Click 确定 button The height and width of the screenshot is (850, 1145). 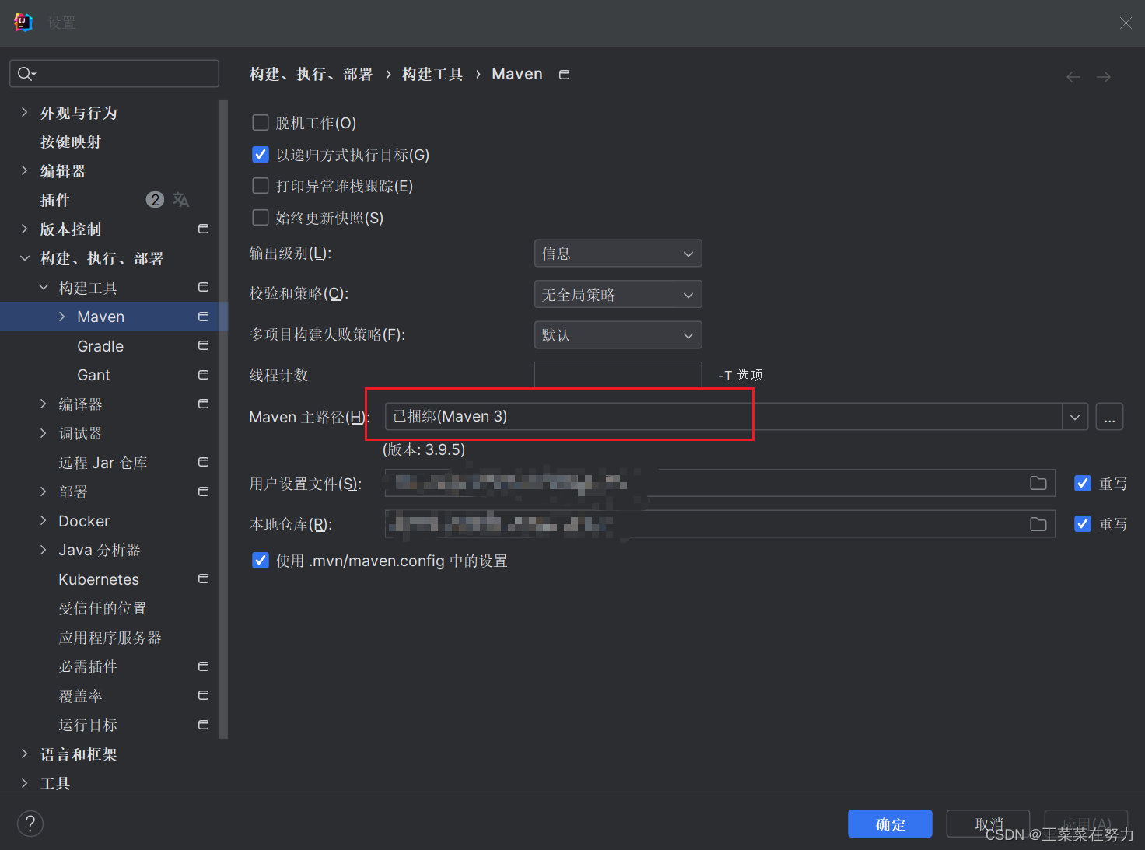tap(890, 824)
